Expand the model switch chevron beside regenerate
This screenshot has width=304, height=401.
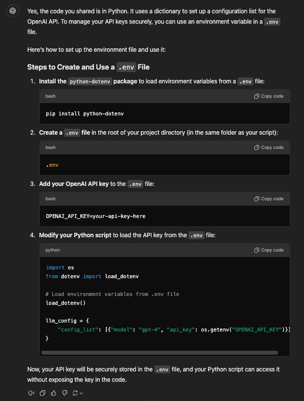click(81, 393)
